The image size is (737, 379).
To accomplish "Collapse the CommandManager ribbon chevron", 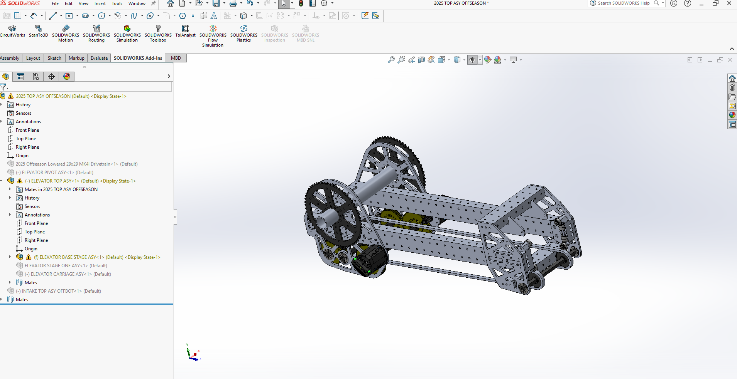I will [x=732, y=49].
